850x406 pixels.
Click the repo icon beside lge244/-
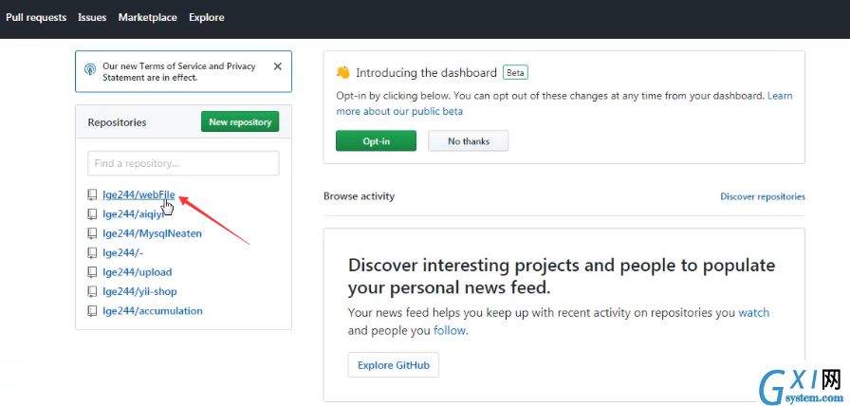(92, 253)
